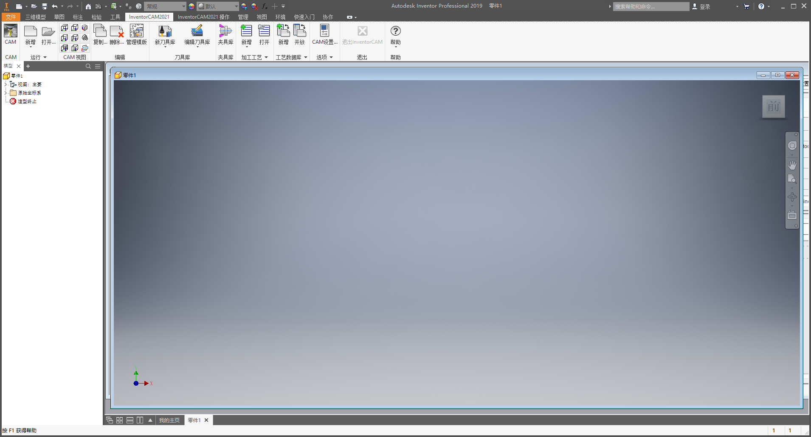Click the zoom magnifier icon in the navigation bar
The height and width of the screenshot is (437, 811).
click(x=792, y=179)
